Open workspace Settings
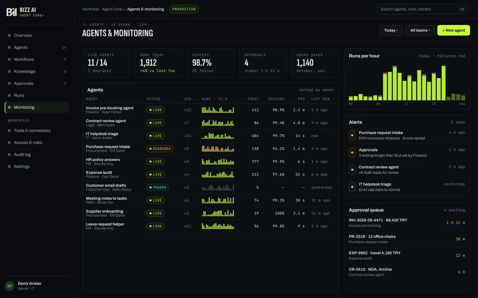The image size is (478, 298). point(37,167)
